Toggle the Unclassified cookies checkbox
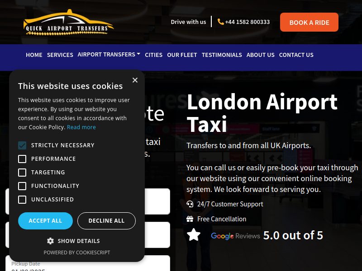 pyautogui.click(x=22, y=200)
